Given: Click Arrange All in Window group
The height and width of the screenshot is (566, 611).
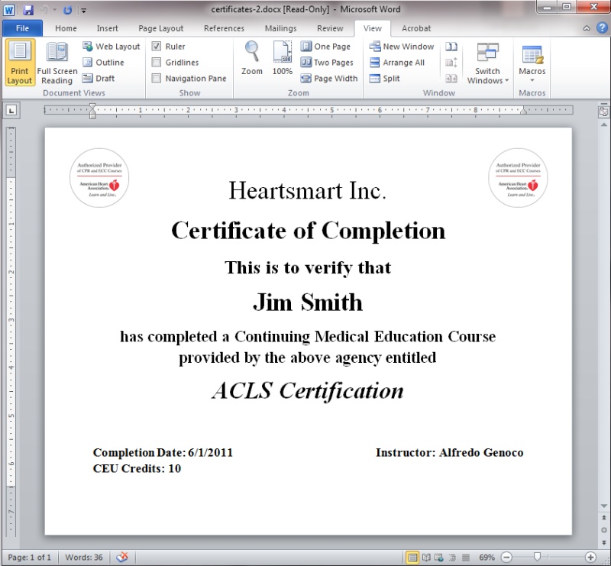Looking at the screenshot, I should pos(396,63).
